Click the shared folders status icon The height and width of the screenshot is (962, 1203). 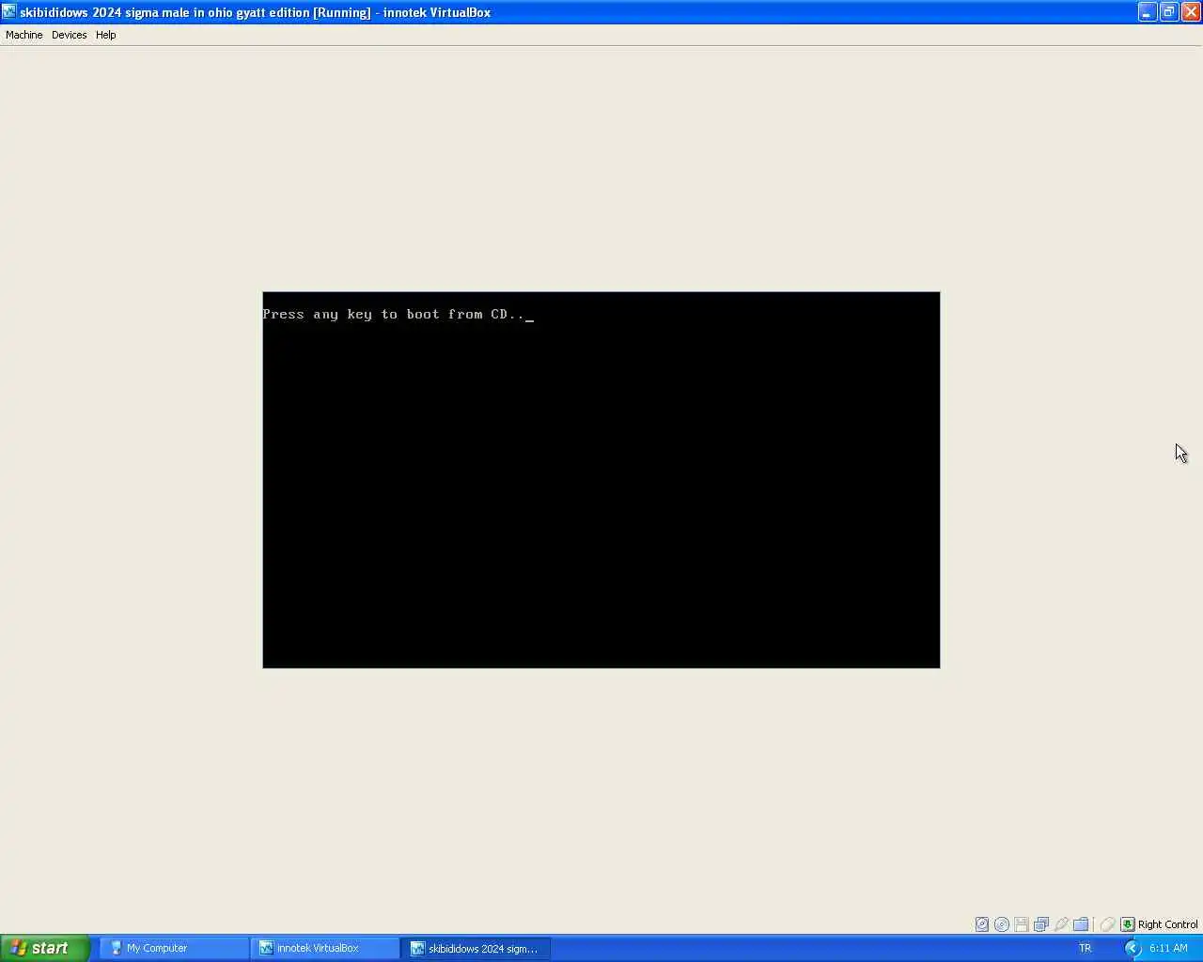click(1081, 924)
